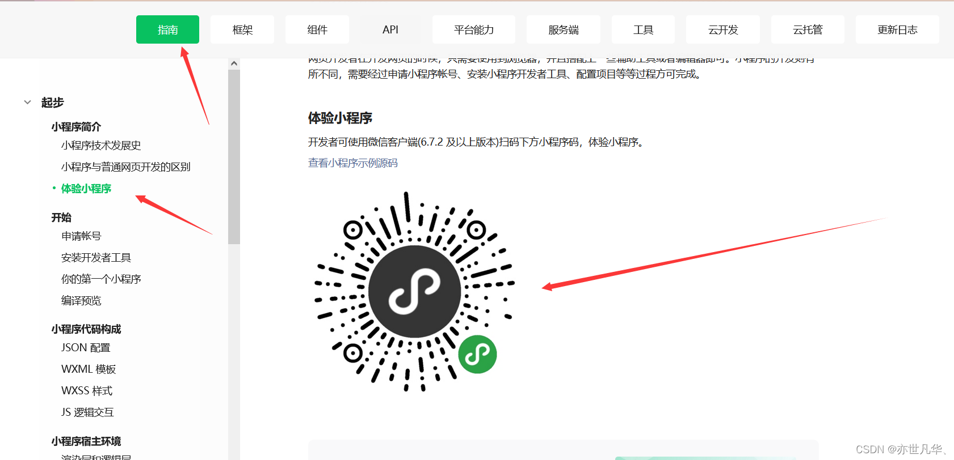Select 体验小程序 in the sidebar
Viewport: 954px width, 460px height.
click(86, 189)
